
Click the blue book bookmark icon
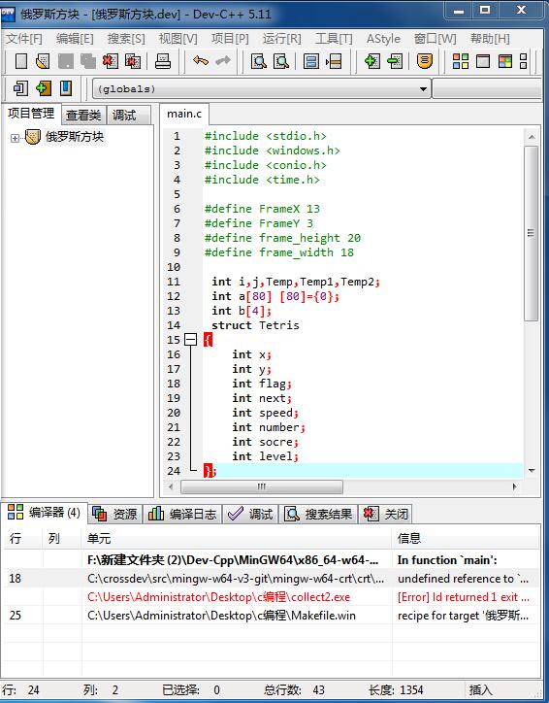(66, 88)
